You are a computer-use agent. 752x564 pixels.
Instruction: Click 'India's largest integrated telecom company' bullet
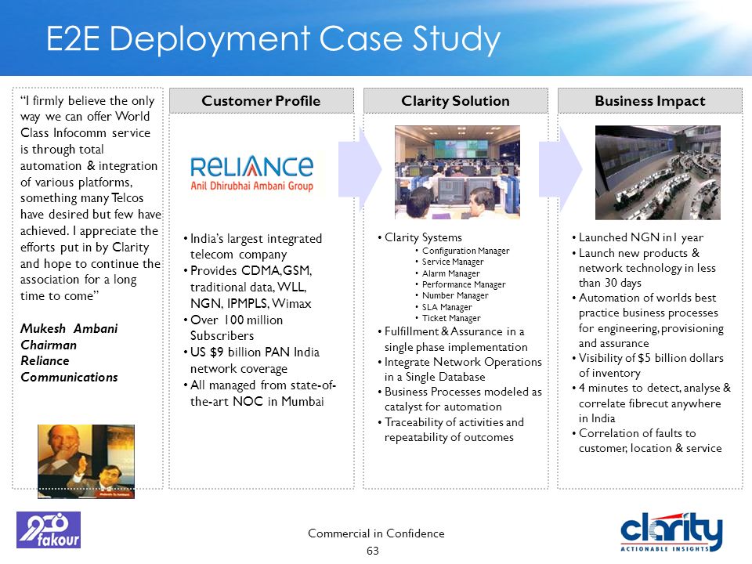(253, 246)
